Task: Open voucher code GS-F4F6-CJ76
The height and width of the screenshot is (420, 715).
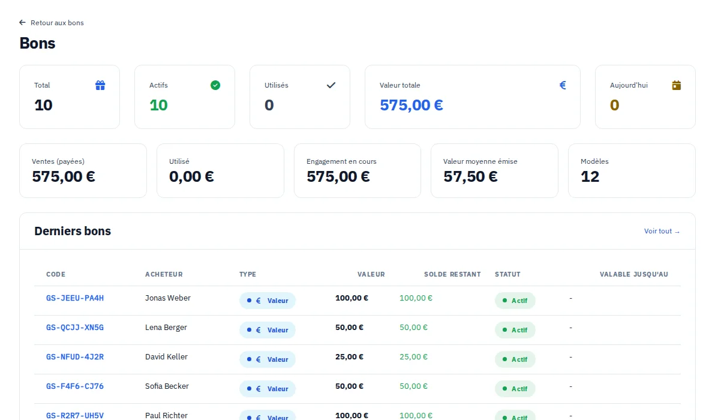Action: click(x=75, y=386)
